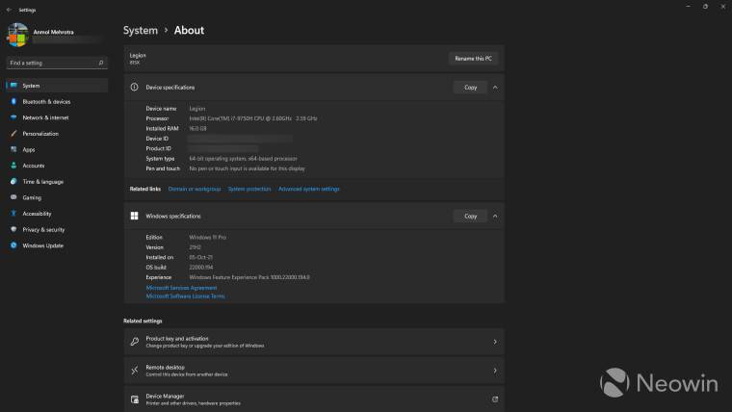732x412 pixels.
Task: Click the Bluetooth icon in sidebar
Action: pyautogui.click(x=13, y=101)
